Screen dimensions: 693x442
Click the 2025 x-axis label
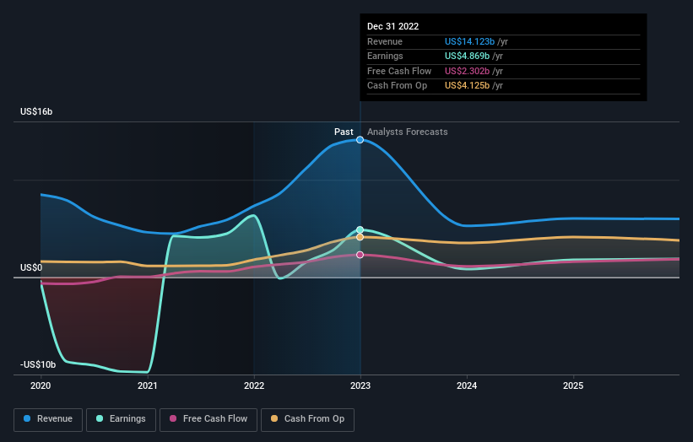(573, 386)
